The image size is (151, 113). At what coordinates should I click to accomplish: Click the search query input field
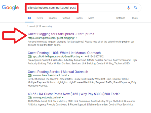pos(83,8)
